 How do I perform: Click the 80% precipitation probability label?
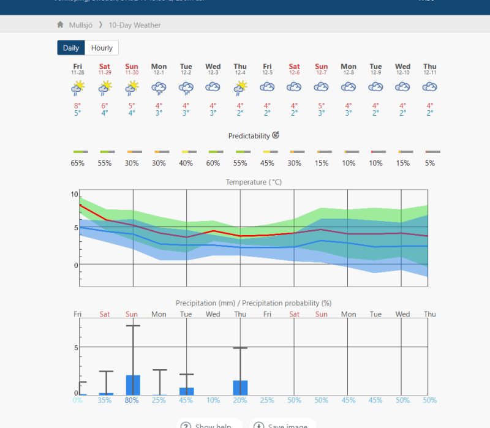[132, 400]
